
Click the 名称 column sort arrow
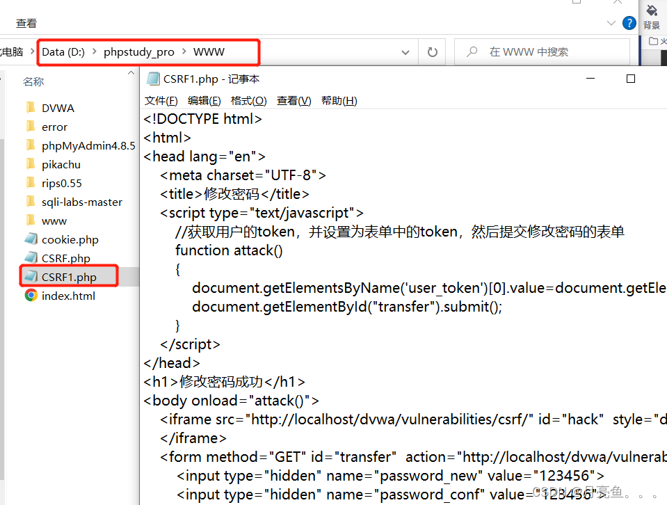pyautogui.click(x=131, y=73)
